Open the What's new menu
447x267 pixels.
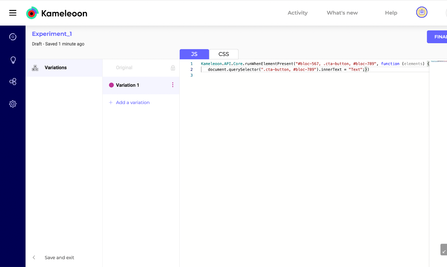[342, 13]
